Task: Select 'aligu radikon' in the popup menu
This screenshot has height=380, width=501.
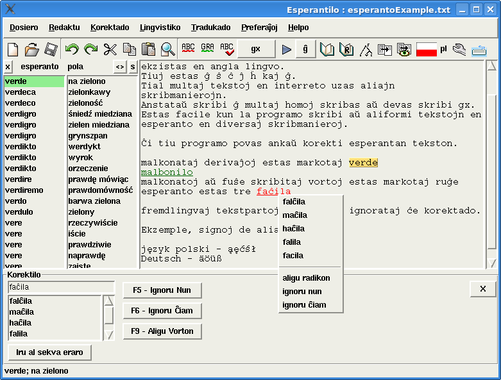Action: point(306,278)
